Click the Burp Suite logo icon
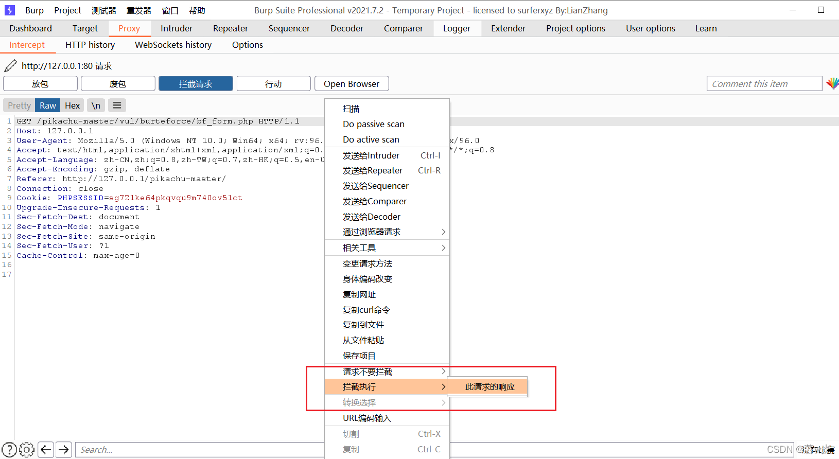 click(10, 10)
